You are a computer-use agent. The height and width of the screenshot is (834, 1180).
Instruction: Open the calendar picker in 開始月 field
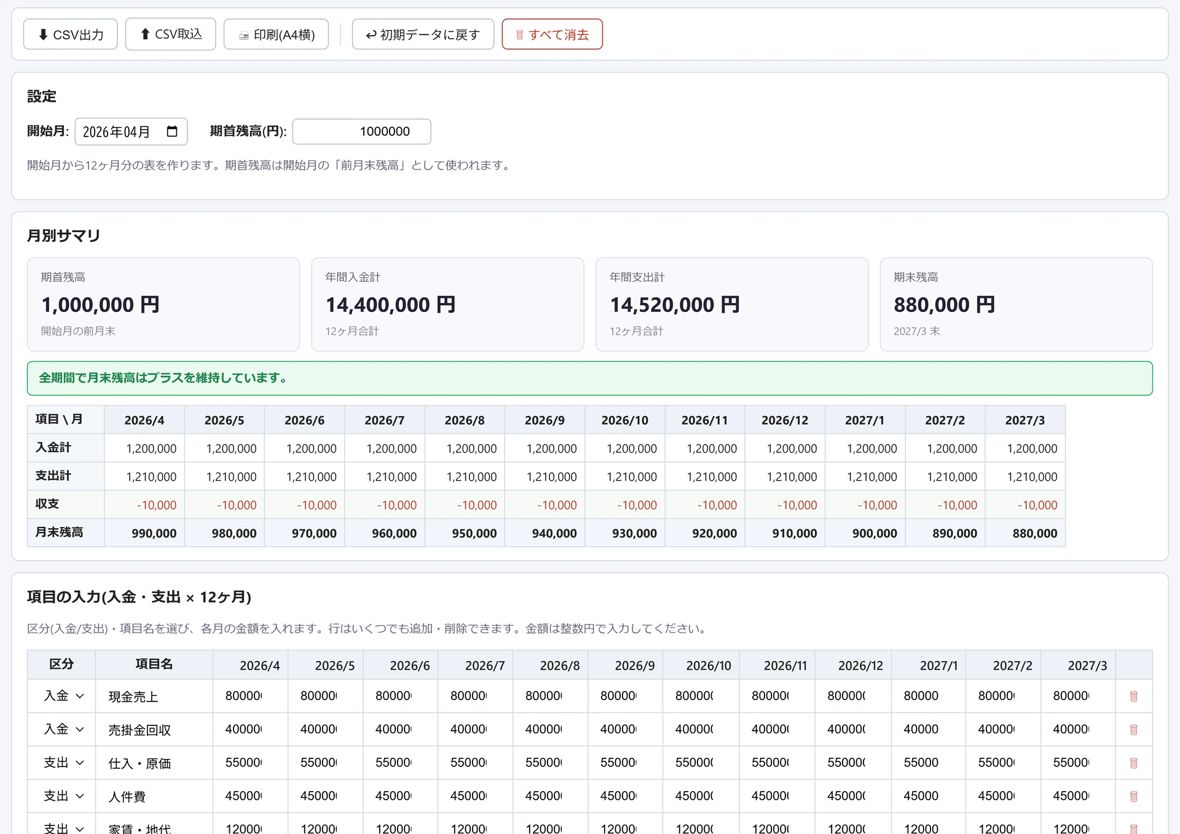pyautogui.click(x=172, y=131)
